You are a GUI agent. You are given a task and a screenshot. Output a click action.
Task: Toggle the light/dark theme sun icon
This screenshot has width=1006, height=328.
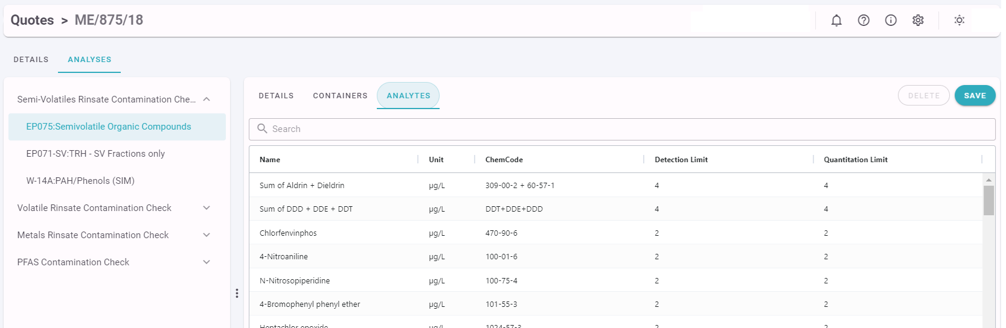click(959, 20)
